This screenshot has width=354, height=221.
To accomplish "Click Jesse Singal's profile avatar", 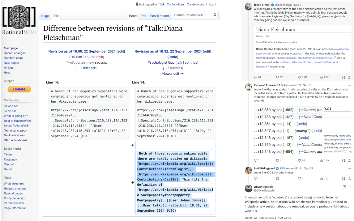I will coord(249,6).
